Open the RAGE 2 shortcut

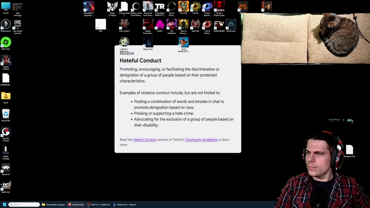pos(160,26)
